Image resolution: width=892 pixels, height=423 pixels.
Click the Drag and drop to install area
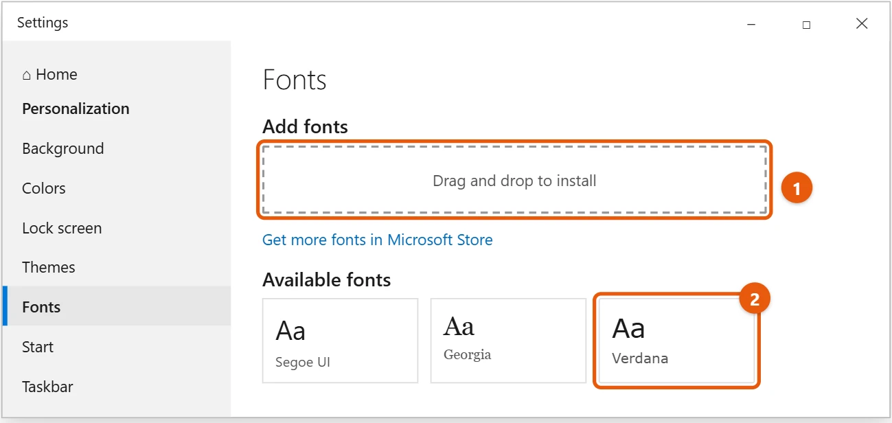tap(514, 180)
